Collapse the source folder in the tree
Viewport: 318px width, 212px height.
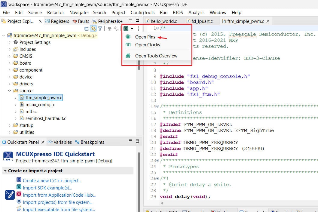pyautogui.click(x=10, y=91)
